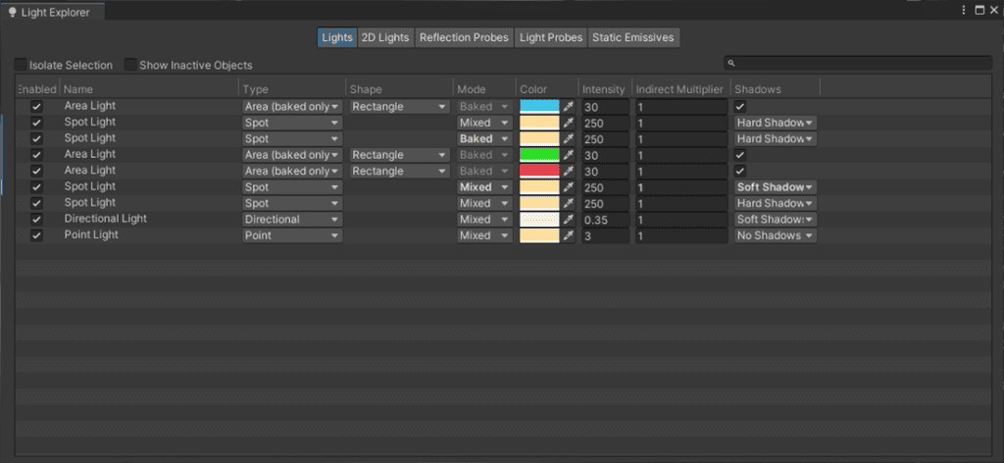
Task: Open the Reflection Probes tab
Action: click(464, 38)
